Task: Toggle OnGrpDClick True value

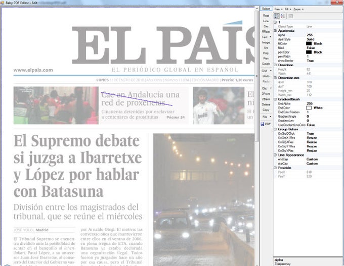Action: pyautogui.click(x=310, y=134)
